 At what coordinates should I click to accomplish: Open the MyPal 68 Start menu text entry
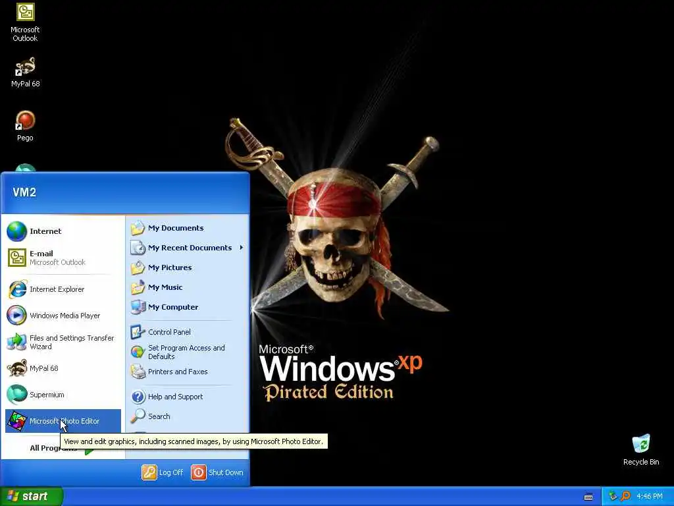(x=44, y=368)
